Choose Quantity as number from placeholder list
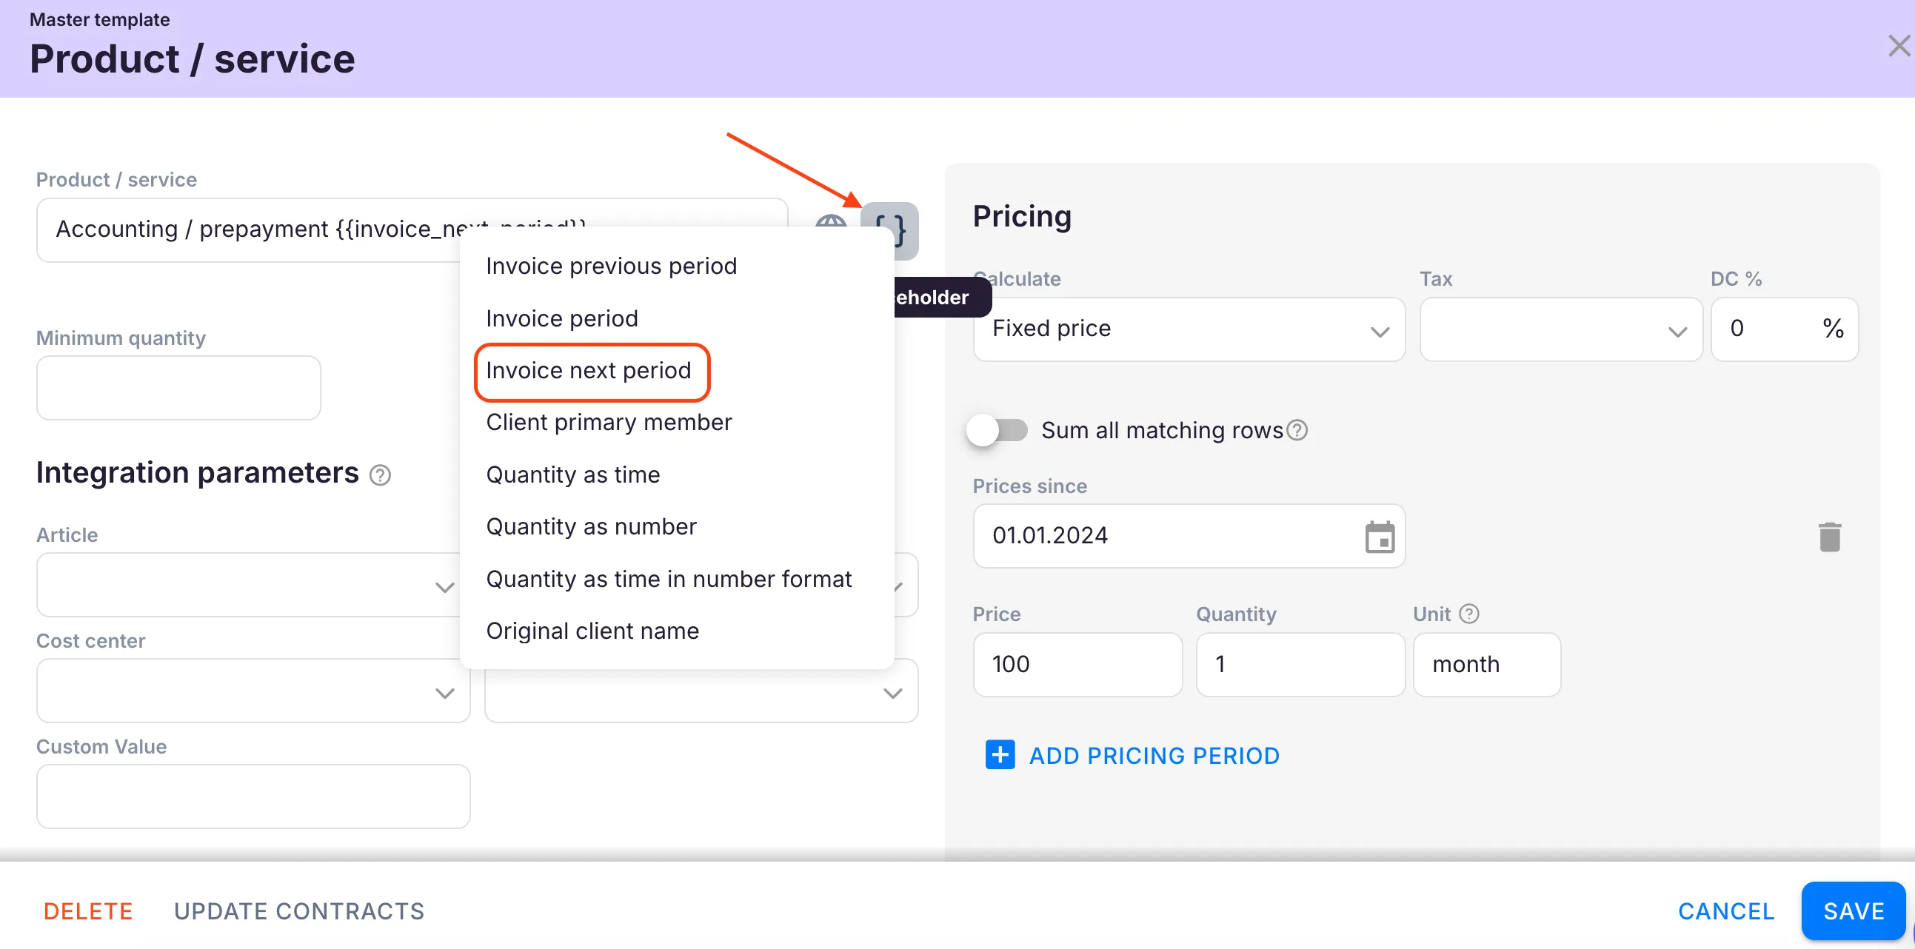This screenshot has height=949, width=1915. click(x=591, y=526)
